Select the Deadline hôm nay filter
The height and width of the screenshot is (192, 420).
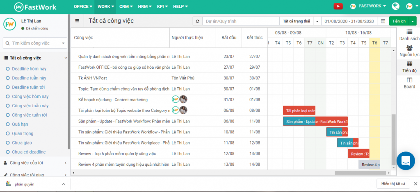pos(29,68)
